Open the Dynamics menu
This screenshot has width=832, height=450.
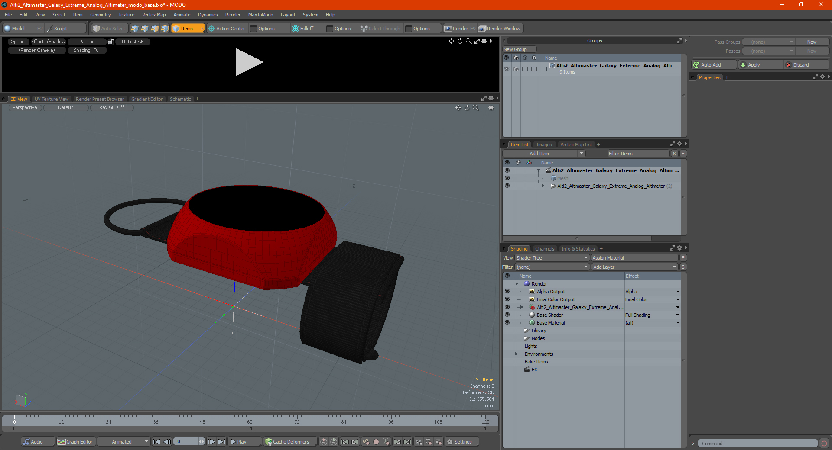208,15
